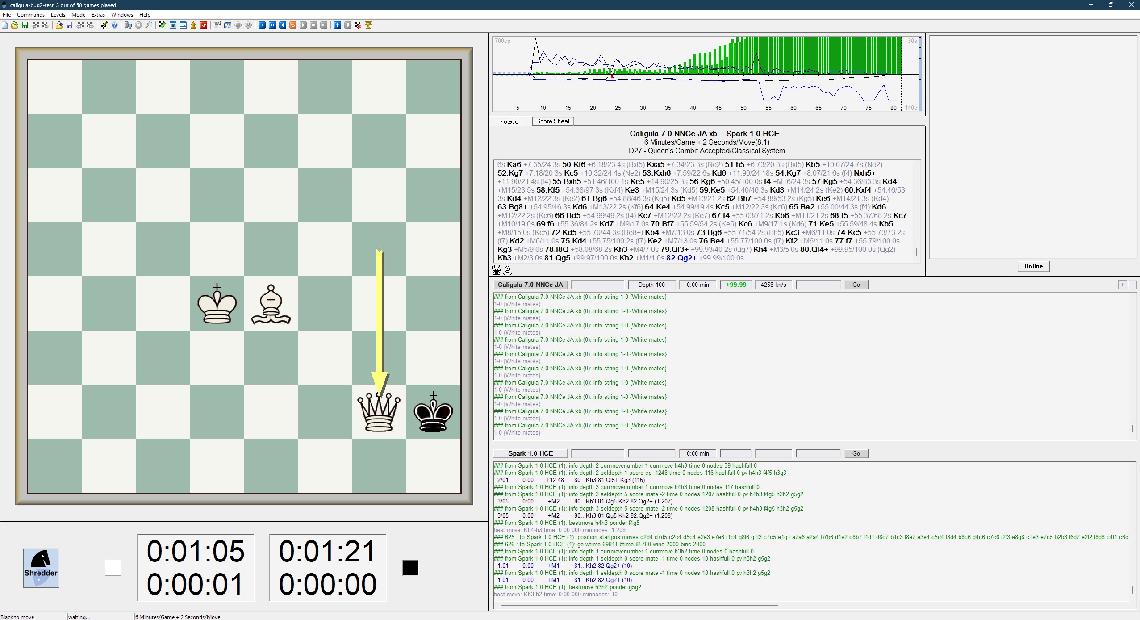Open the Commands menu
This screenshot has width=1140, height=620.
30,14
